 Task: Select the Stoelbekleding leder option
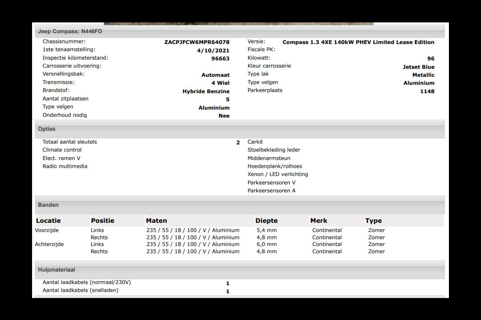[274, 150]
